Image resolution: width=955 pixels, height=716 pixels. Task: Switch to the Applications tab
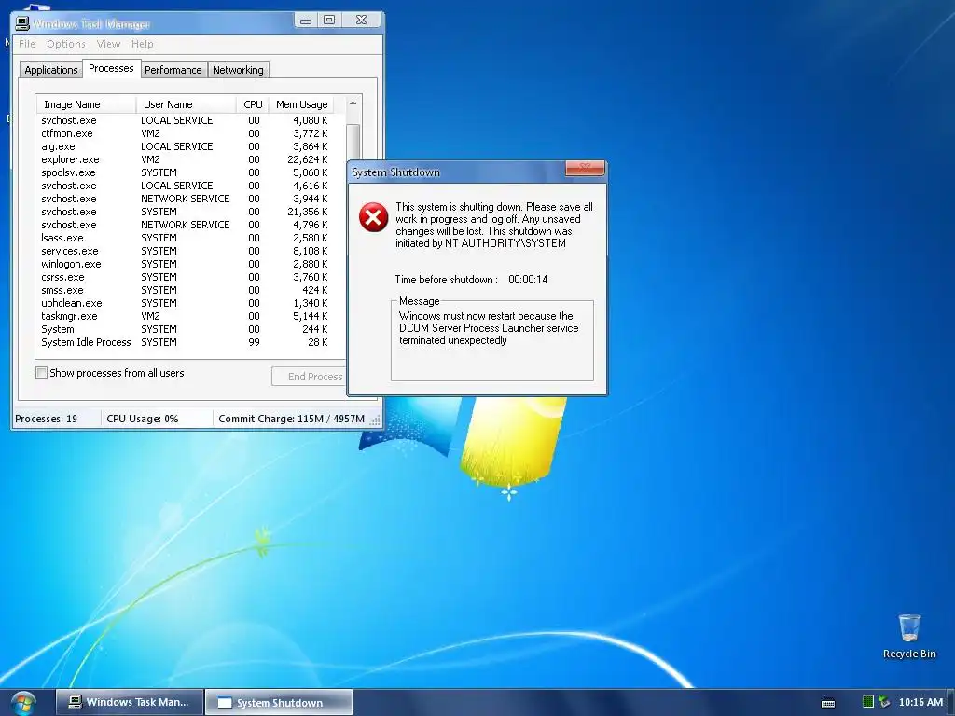point(50,70)
